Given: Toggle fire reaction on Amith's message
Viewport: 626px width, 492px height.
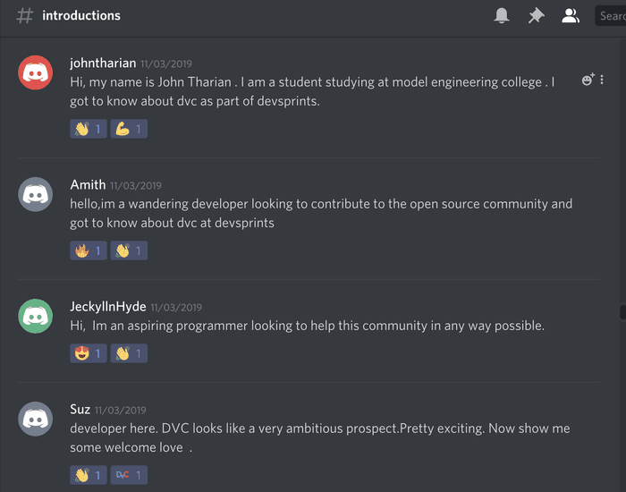Looking at the screenshot, I should coord(88,250).
